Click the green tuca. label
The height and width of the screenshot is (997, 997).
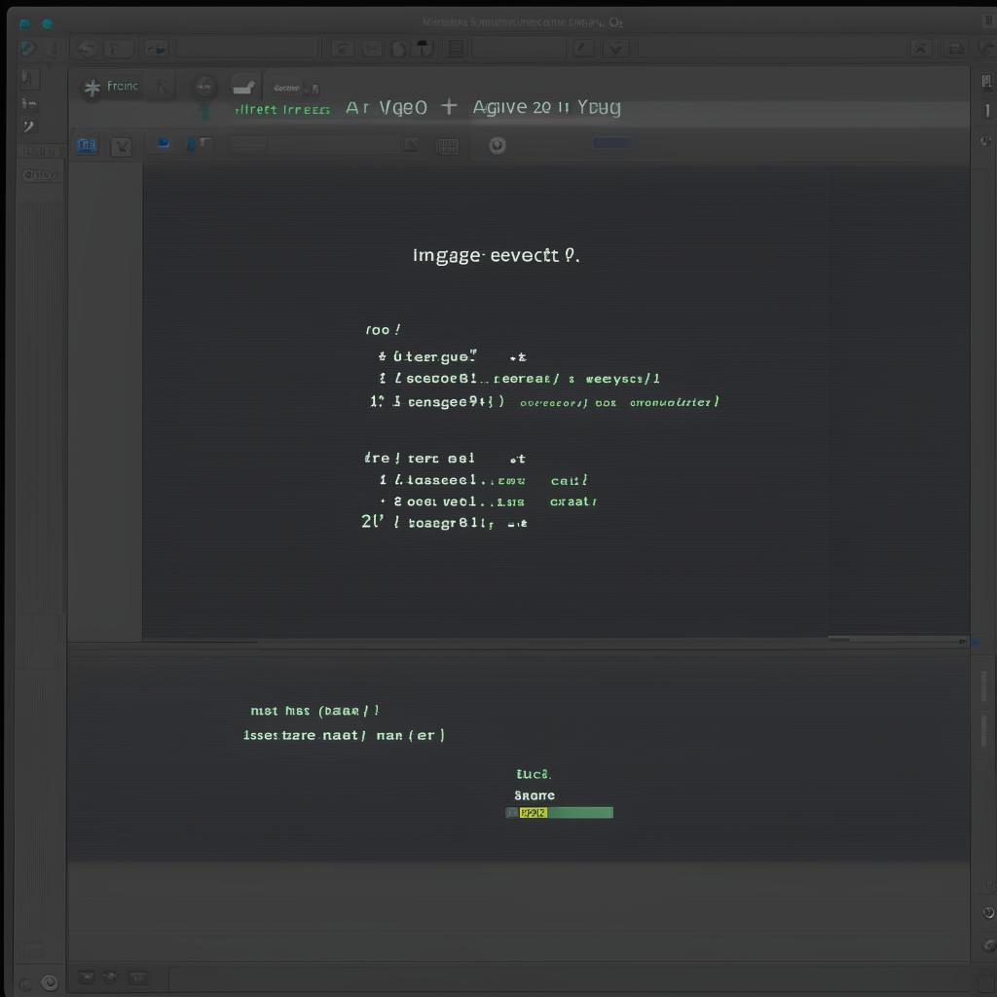coord(534,774)
